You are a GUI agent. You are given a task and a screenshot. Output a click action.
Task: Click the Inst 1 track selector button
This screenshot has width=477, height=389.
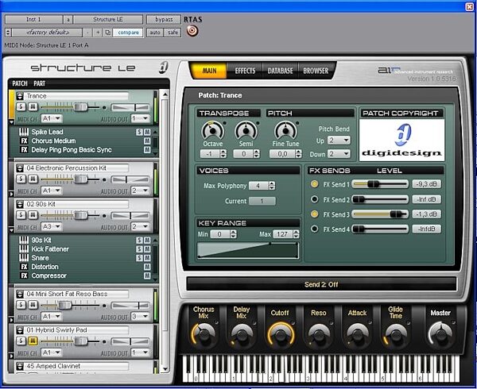tap(33, 19)
